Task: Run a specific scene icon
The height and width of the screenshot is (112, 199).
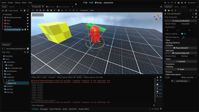Action: [x=182, y=2]
